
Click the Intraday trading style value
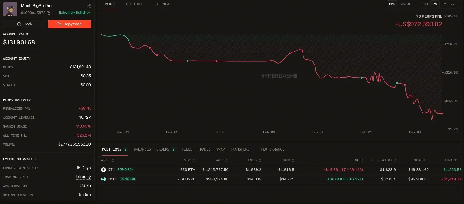tap(83, 177)
